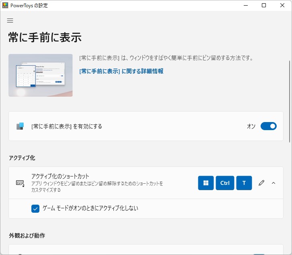Close the PowerToys settings window

[x=282, y=5]
